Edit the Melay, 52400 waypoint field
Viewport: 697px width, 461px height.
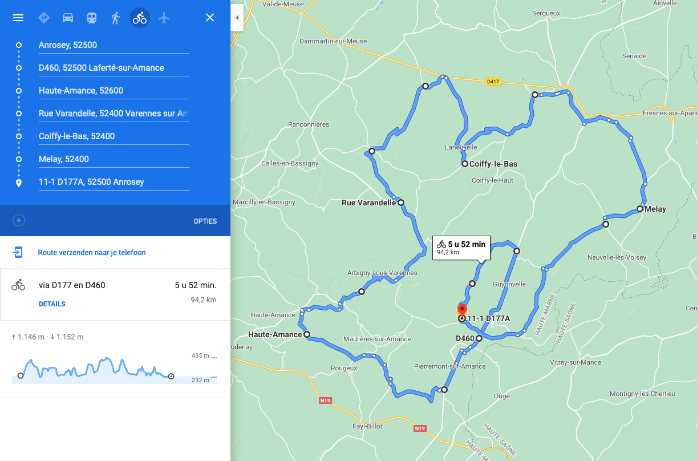coord(114,159)
